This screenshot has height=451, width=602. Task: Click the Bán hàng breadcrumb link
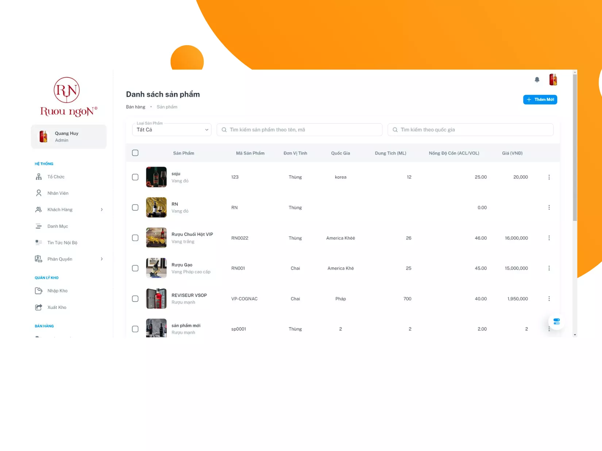pyautogui.click(x=135, y=107)
